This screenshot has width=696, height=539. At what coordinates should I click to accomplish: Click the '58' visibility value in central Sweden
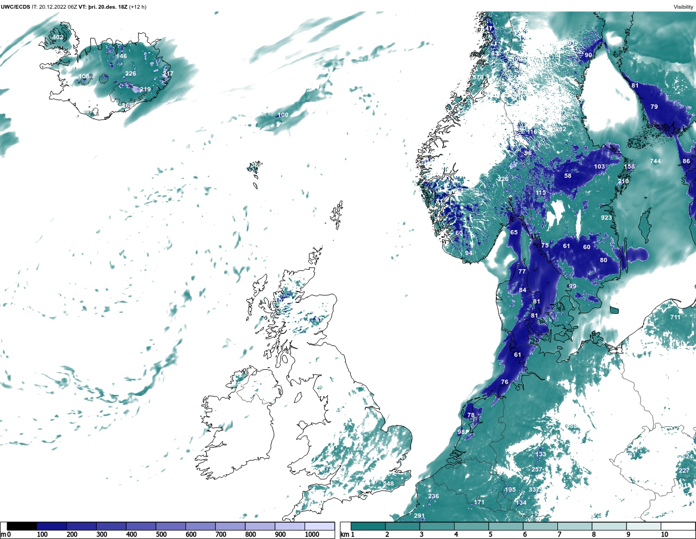coord(568,176)
